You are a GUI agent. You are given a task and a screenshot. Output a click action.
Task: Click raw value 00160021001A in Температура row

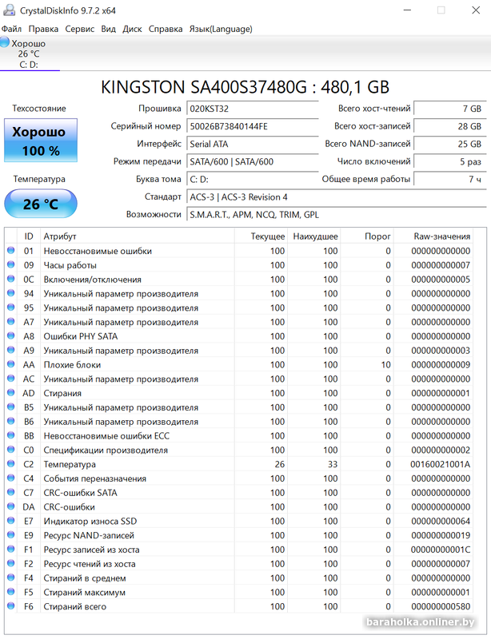441,464
